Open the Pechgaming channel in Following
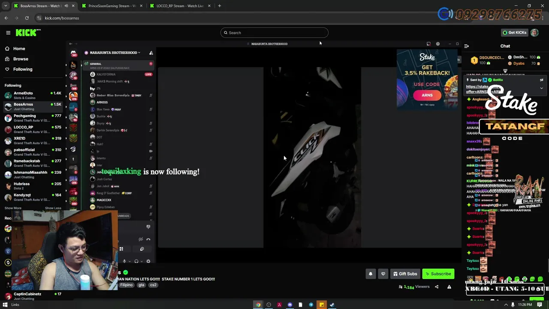 click(x=33, y=118)
